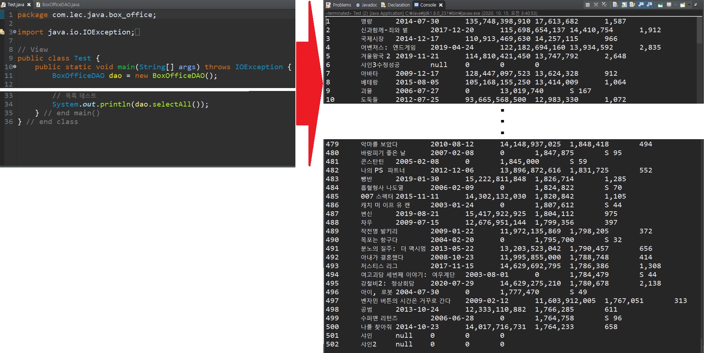This screenshot has height=353, width=704.
Task: Click '11,603,912,005' in row 497
Action: click(565, 301)
